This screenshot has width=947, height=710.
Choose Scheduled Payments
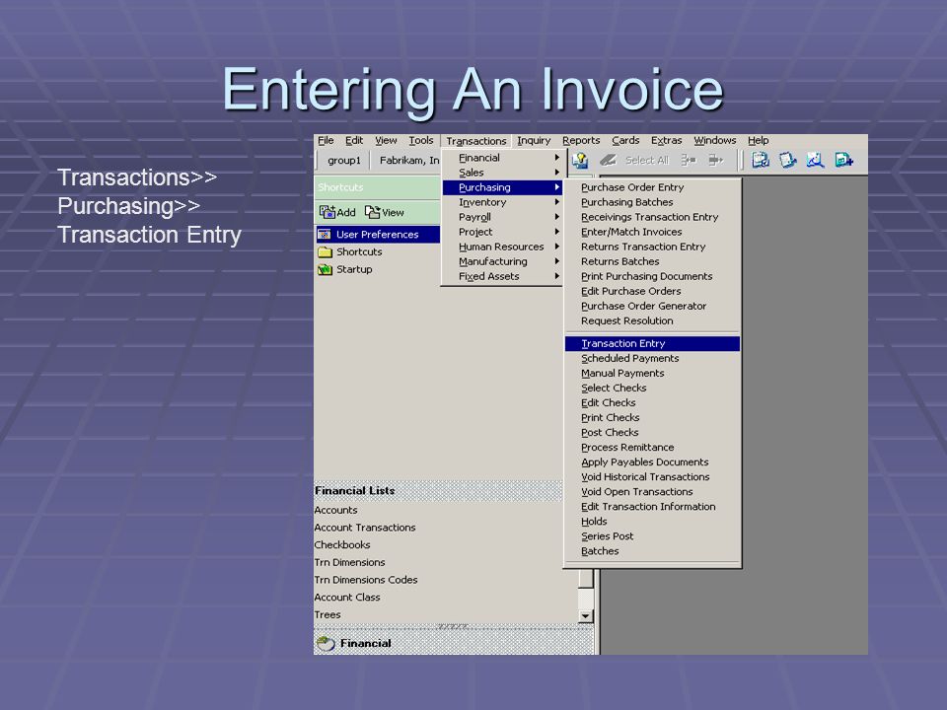pos(652,358)
